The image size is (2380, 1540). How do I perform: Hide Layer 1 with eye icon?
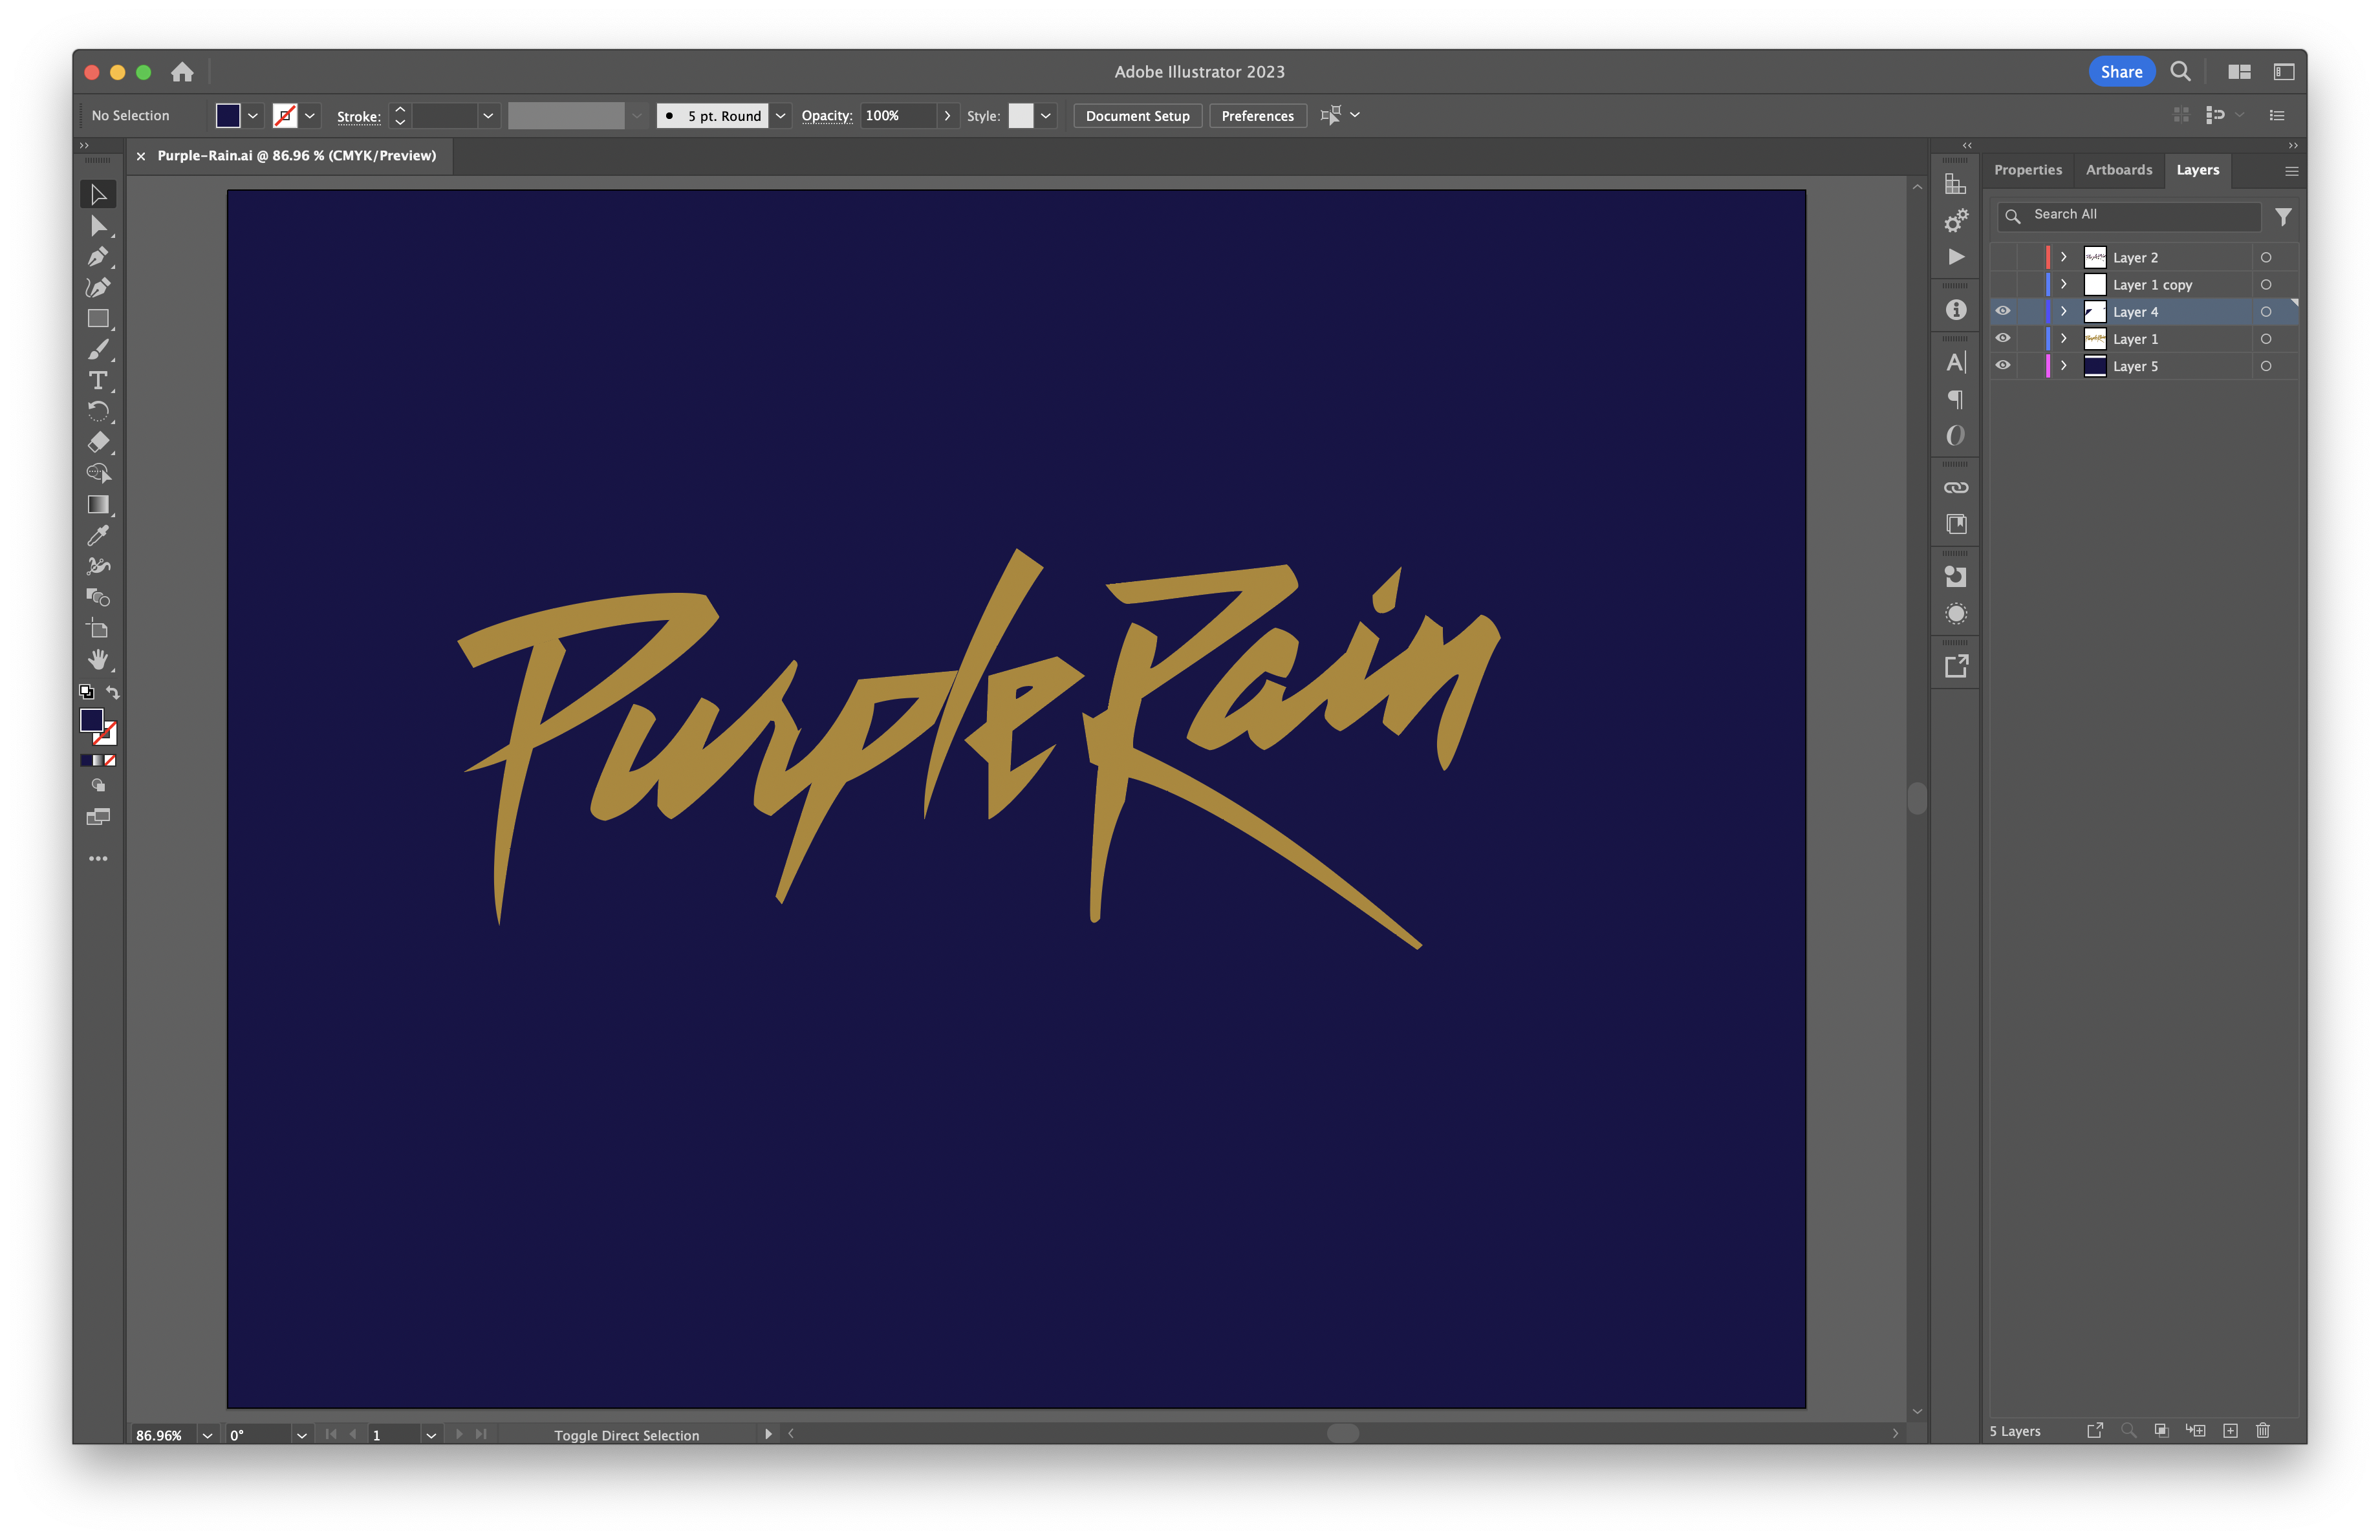pos(2003,337)
